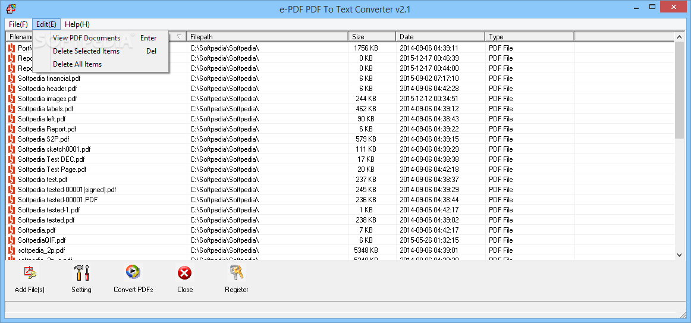
Task: Click PDF icon beside Softpedia left.pdf
Action: 11,119
